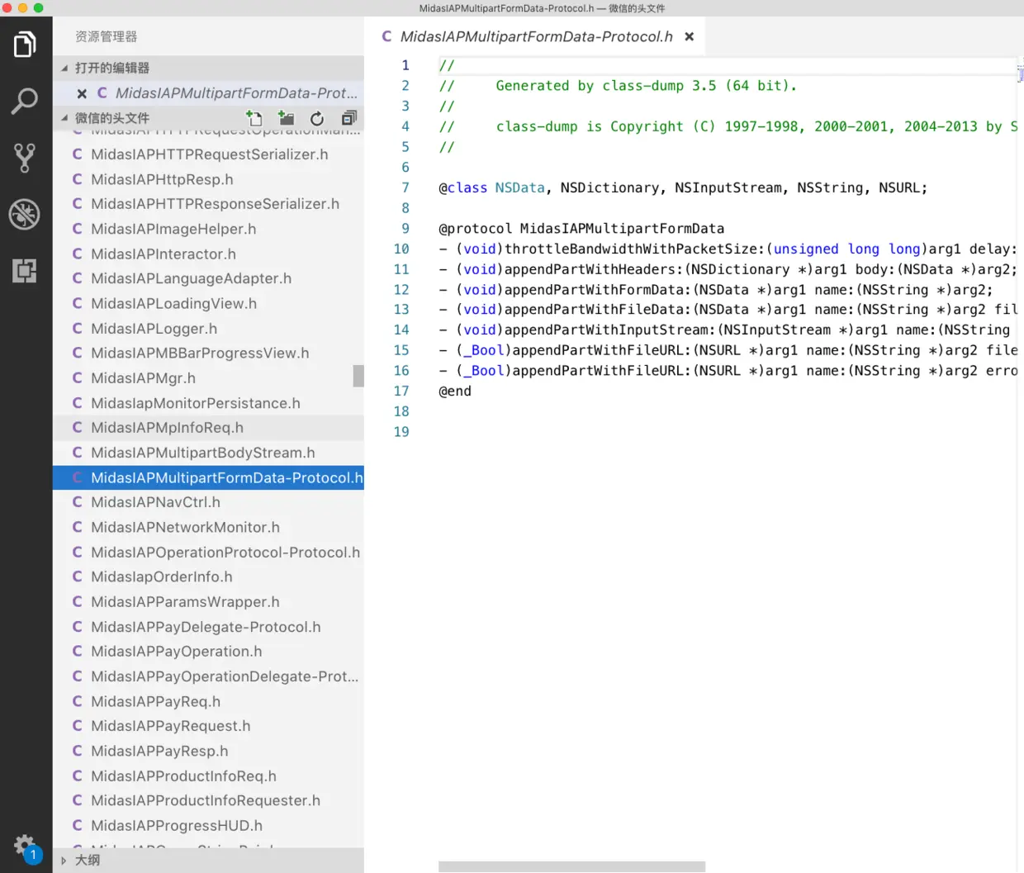The height and width of the screenshot is (873, 1024).
Task: Open MidasIAPMultipartBodyStream.h file
Action: (208, 453)
